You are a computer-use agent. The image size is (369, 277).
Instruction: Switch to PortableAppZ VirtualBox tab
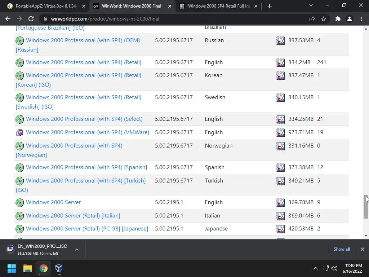[x=46, y=6]
